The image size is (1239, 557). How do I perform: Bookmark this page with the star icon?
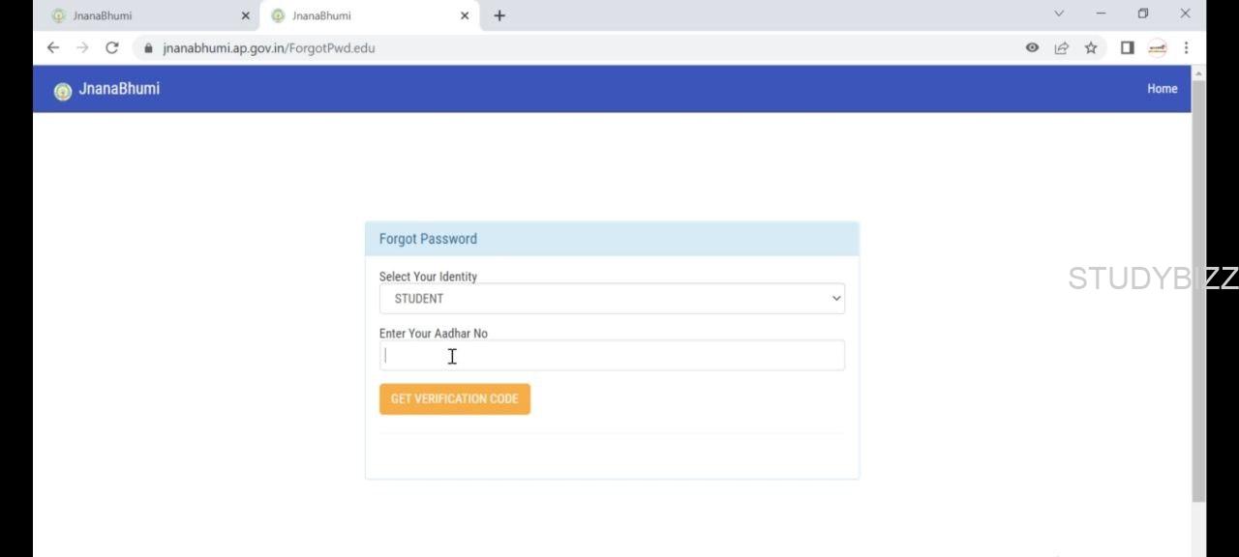(1091, 47)
